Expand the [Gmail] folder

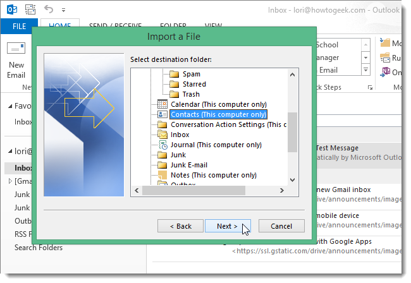tap(10, 181)
